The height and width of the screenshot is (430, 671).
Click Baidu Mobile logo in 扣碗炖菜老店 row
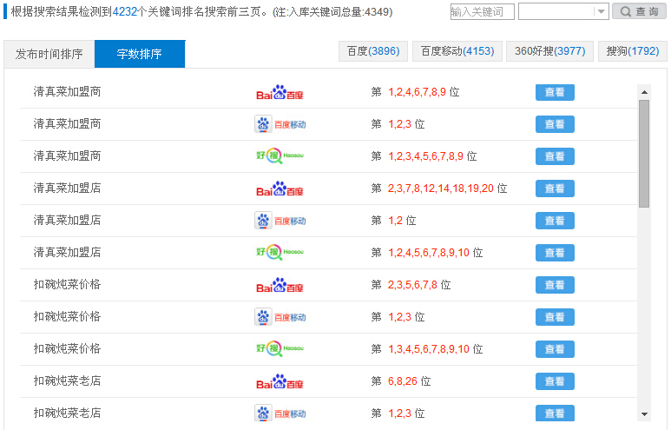(280, 413)
